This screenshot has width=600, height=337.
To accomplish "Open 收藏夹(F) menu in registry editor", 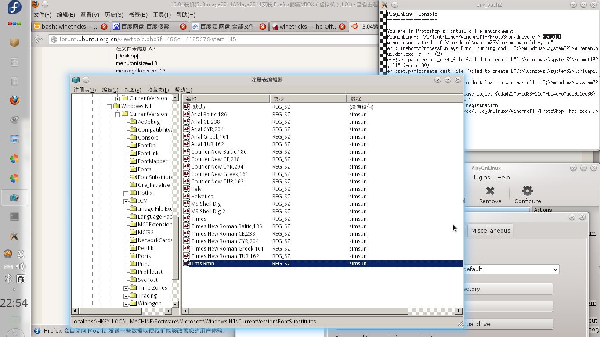I will click(x=158, y=90).
